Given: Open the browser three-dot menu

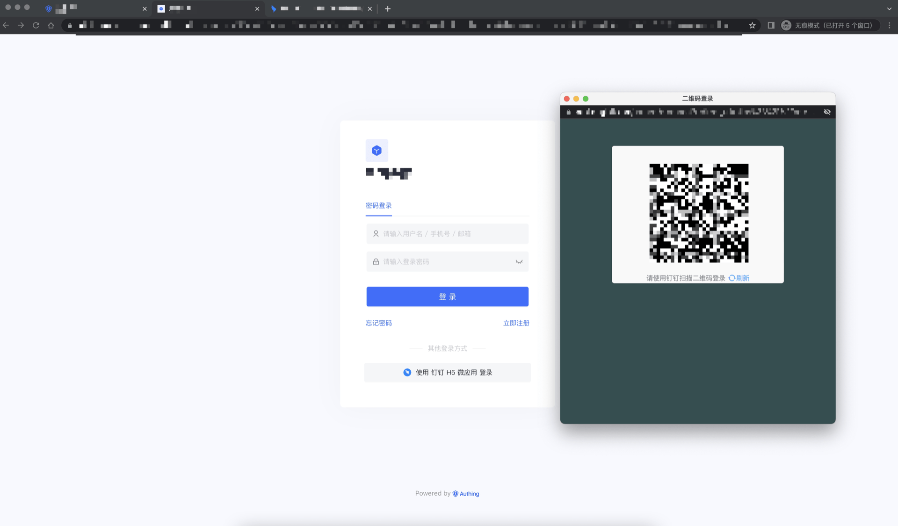Looking at the screenshot, I should coord(889,25).
